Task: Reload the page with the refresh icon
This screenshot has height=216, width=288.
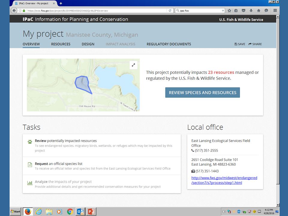Action: 170,11
